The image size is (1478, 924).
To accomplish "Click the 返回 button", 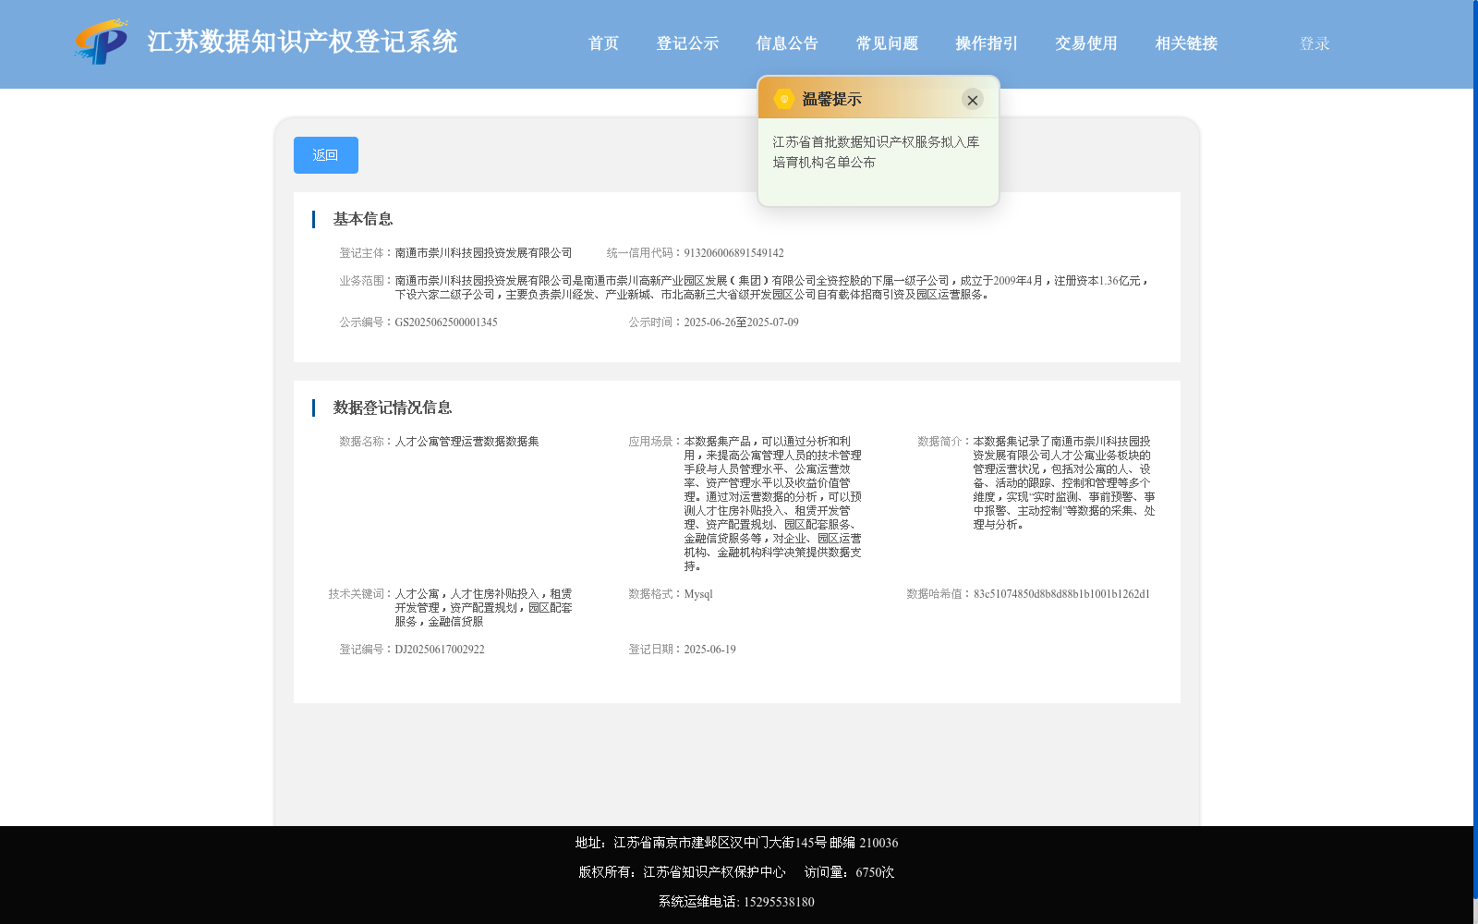I will pos(326,155).
